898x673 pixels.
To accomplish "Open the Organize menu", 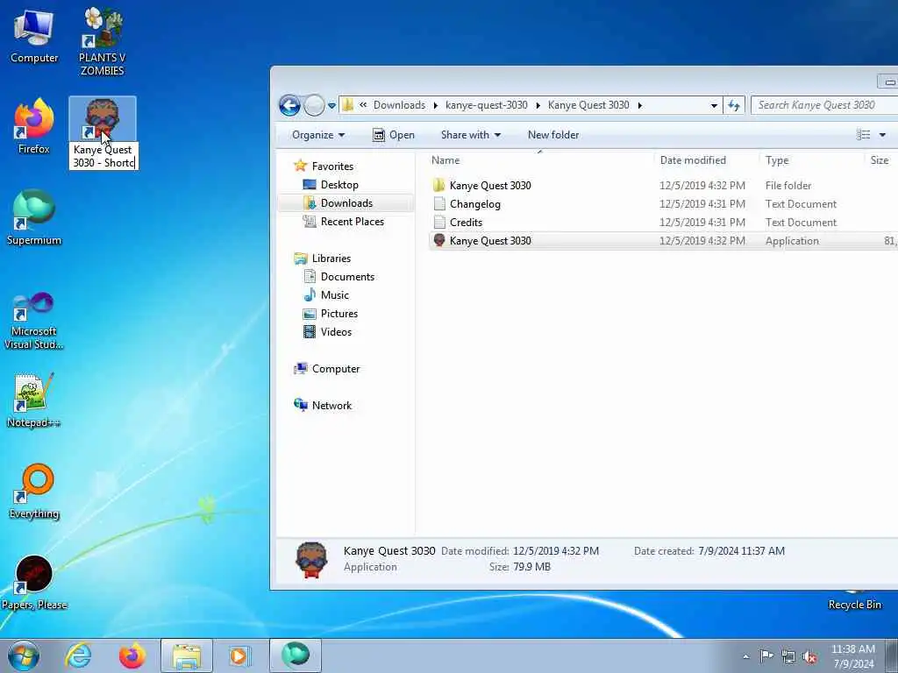I will 317,135.
